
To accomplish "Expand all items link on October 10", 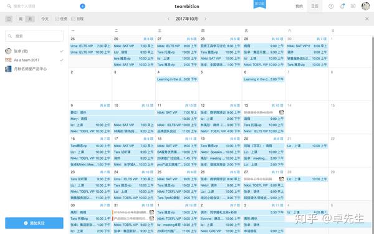I will [147, 105].
